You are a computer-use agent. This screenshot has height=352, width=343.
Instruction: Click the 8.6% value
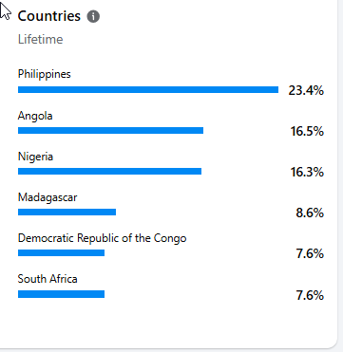[310, 213]
